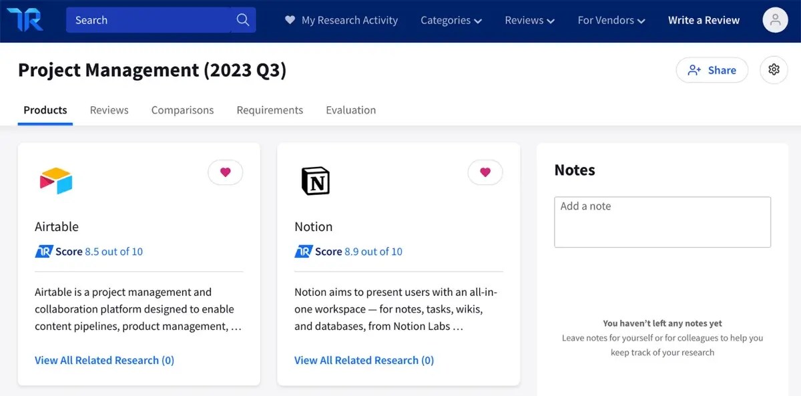Viewport: 801px width, 396px height.
Task: Click the TrustRadius logo
Action: (25, 20)
